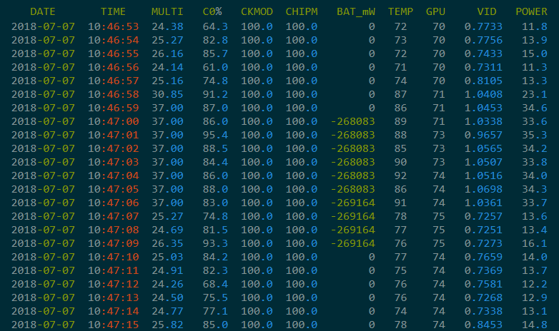Viewport: 559px width, 331px height.
Task: Click the MULTI value 30.85
Action: (167, 94)
